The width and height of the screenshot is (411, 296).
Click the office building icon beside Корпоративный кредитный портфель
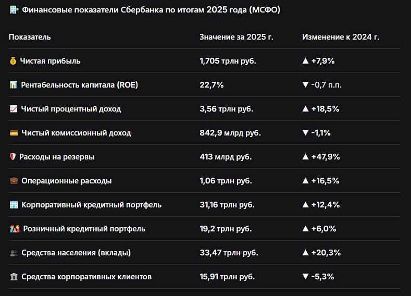[x=14, y=205]
